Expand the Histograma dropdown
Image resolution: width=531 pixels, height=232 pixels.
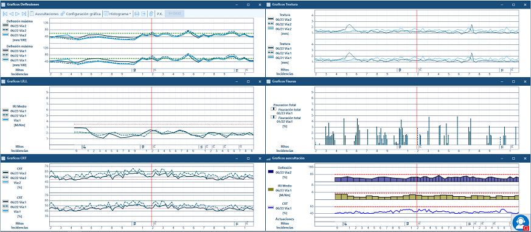pos(117,14)
